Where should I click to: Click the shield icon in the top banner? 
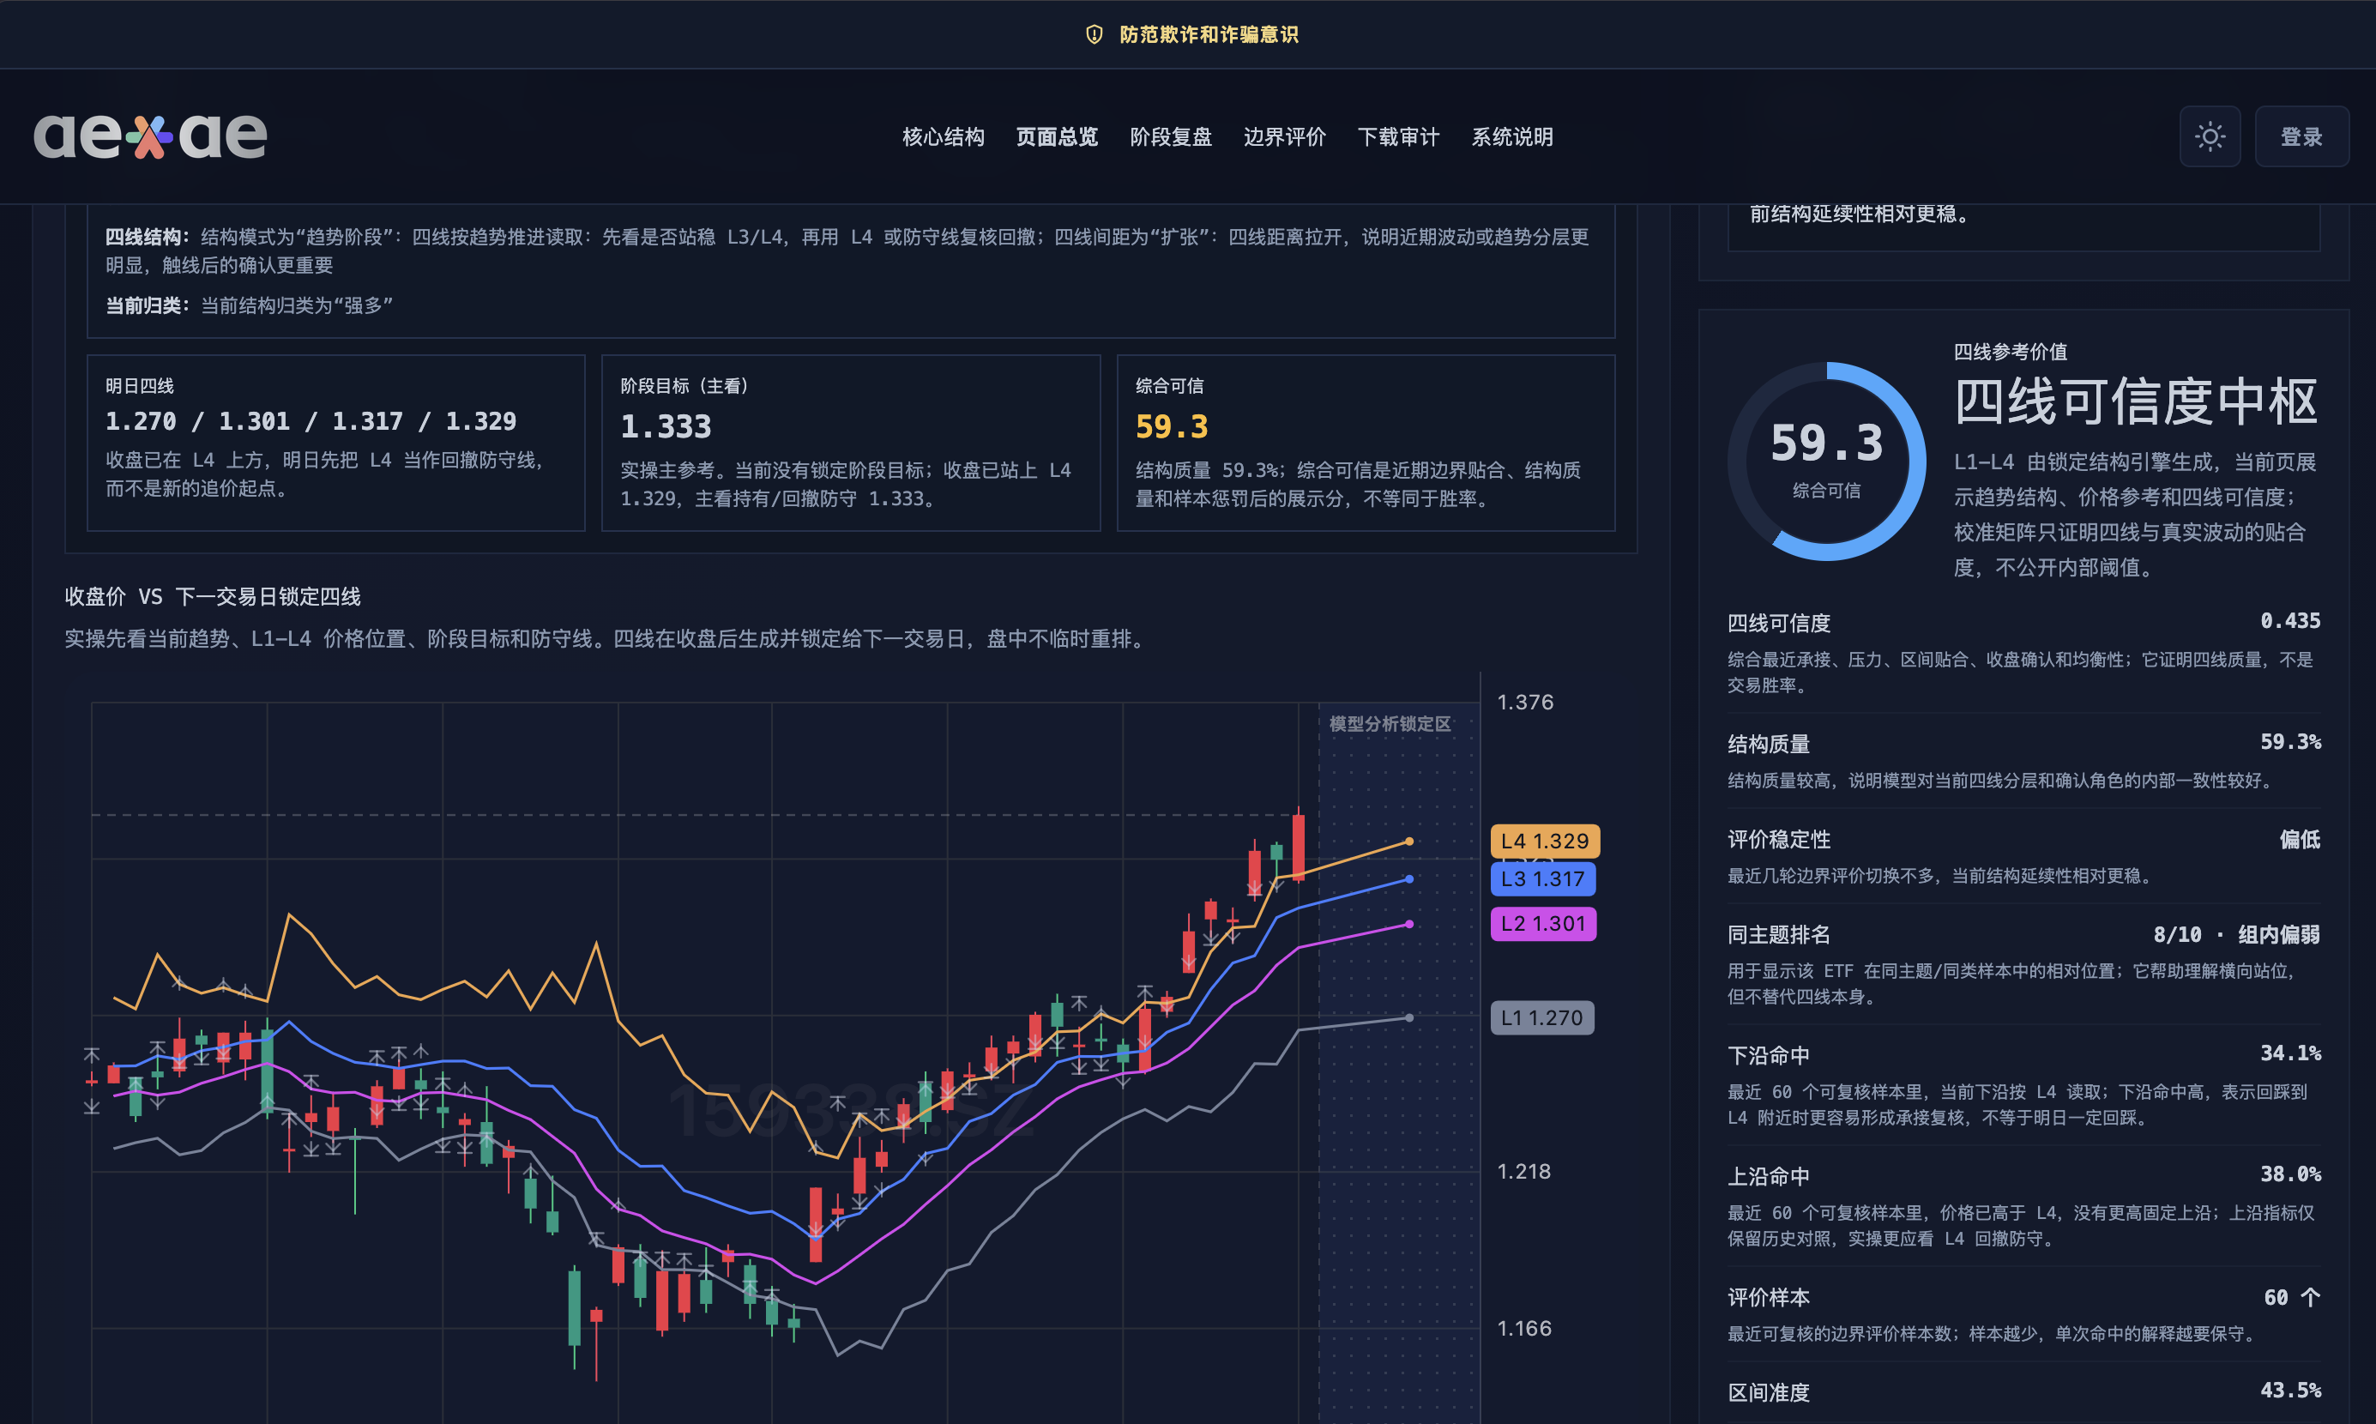point(1094,34)
